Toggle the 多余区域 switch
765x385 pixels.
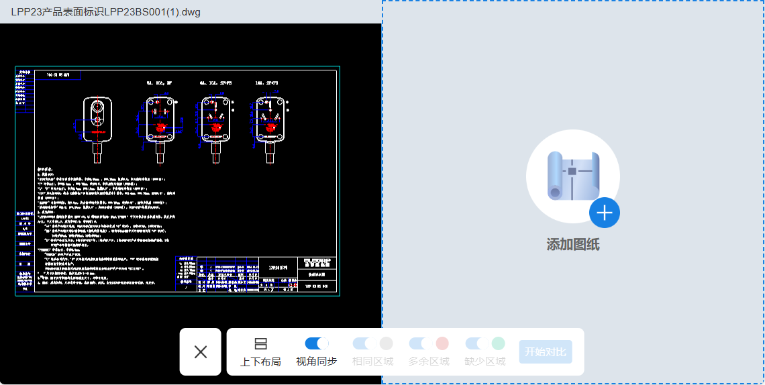pos(420,343)
